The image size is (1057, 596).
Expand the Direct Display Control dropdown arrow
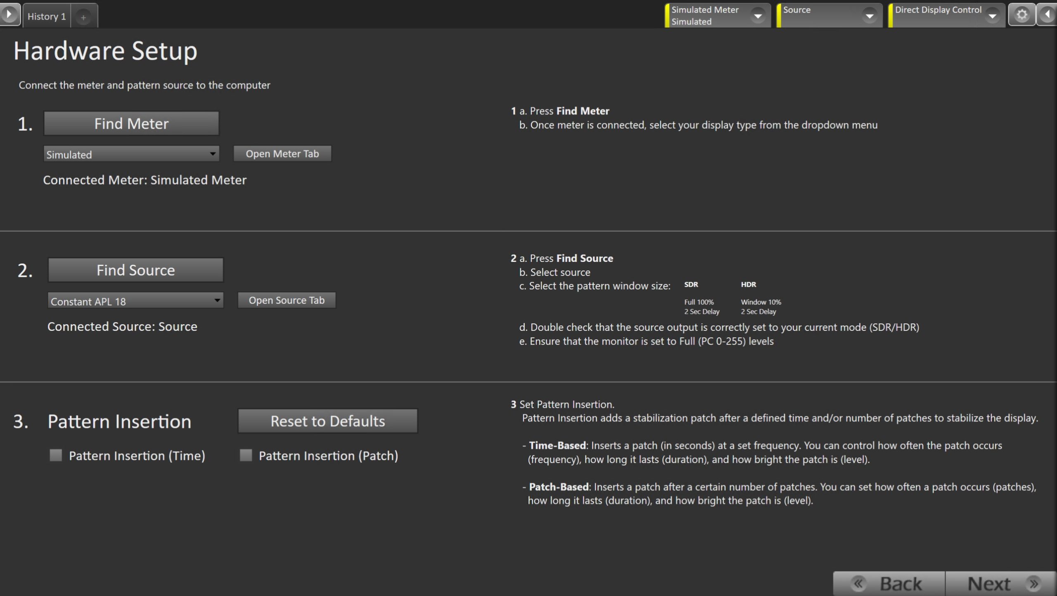click(x=992, y=16)
